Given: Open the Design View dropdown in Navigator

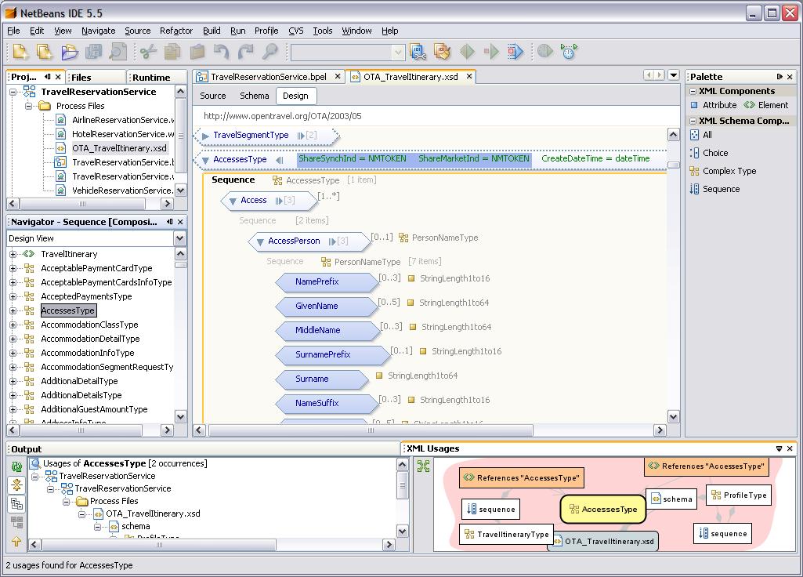Looking at the screenshot, I should 179,238.
